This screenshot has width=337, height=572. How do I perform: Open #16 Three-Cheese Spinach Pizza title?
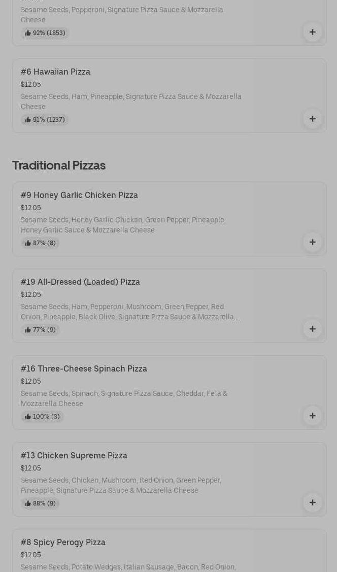click(x=84, y=368)
